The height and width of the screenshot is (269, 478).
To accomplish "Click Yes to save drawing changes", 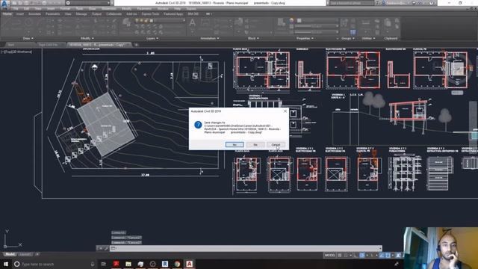I will (235, 144).
